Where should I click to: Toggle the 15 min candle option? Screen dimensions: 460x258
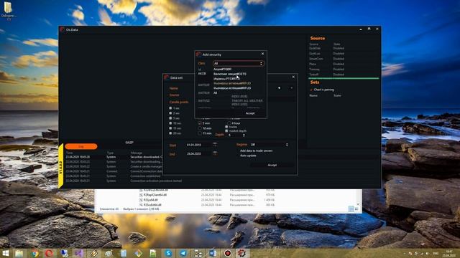pyautogui.click(x=200, y=133)
